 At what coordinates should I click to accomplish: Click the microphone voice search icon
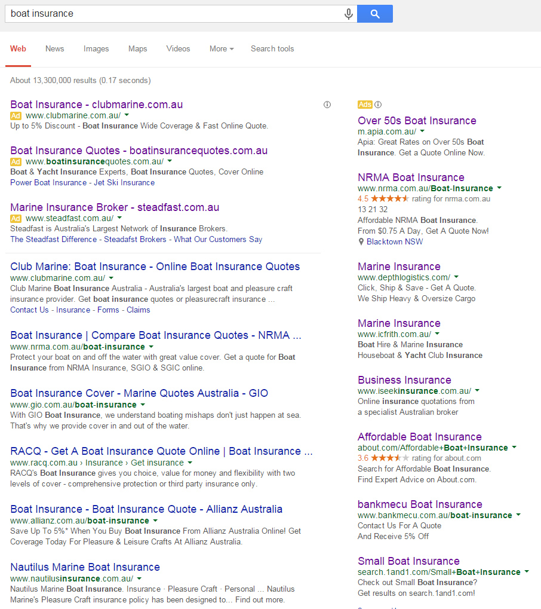pyautogui.click(x=349, y=14)
